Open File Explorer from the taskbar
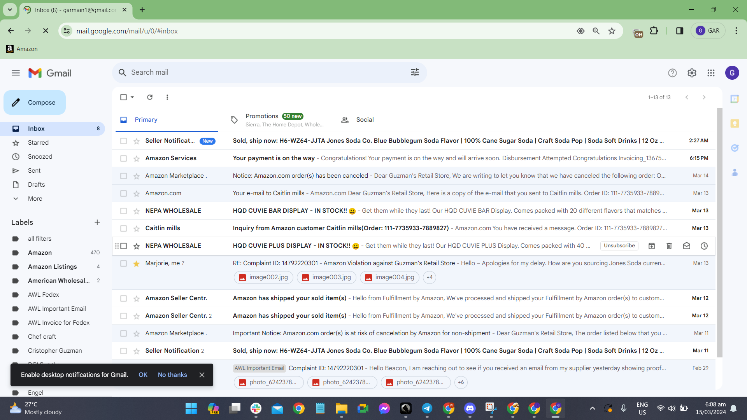747x420 pixels. (x=341, y=408)
